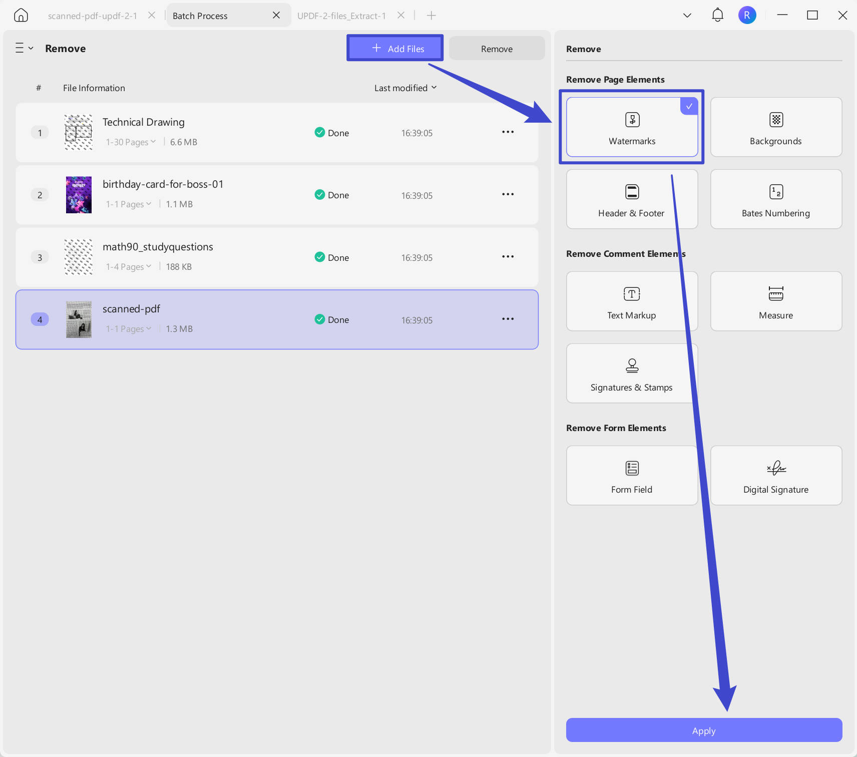Screen dimensions: 857x757
Task: Select the Technical Drawing file name
Action: click(144, 122)
